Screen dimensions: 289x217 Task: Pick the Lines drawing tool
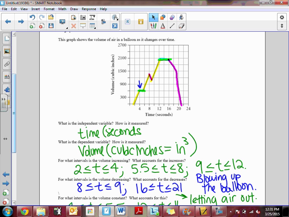(172, 26)
